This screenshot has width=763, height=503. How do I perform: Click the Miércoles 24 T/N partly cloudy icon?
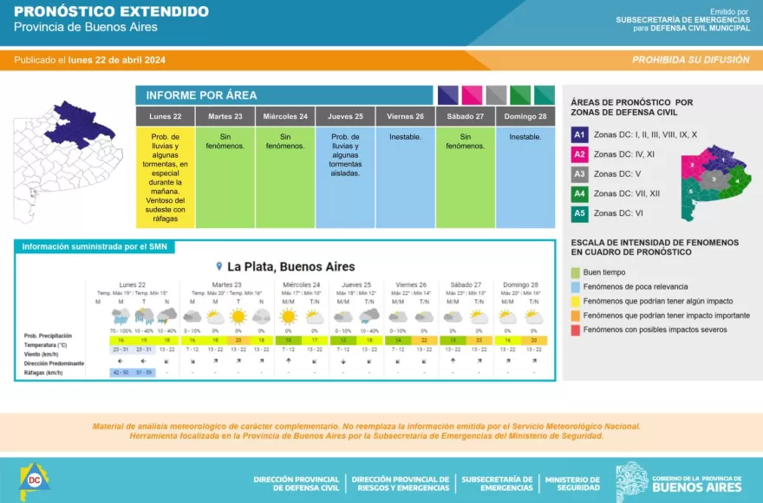pos(315,317)
